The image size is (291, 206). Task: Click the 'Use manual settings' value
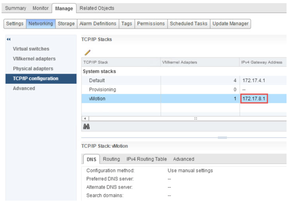190,170
